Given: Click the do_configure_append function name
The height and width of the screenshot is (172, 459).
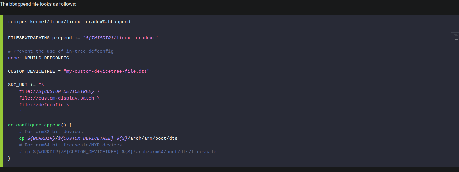Looking at the screenshot, I should click(34, 125).
